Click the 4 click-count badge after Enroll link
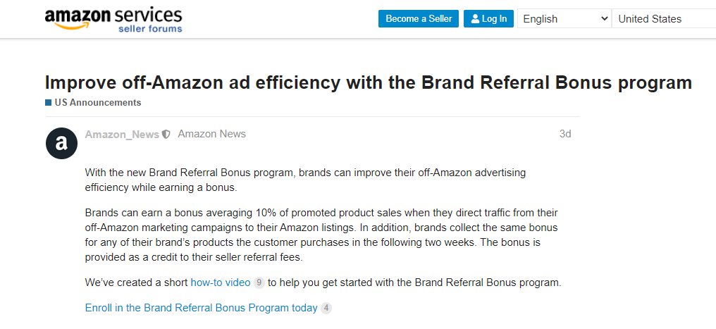Image resolution: width=716 pixels, height=329 pixels. click(326, 308)
